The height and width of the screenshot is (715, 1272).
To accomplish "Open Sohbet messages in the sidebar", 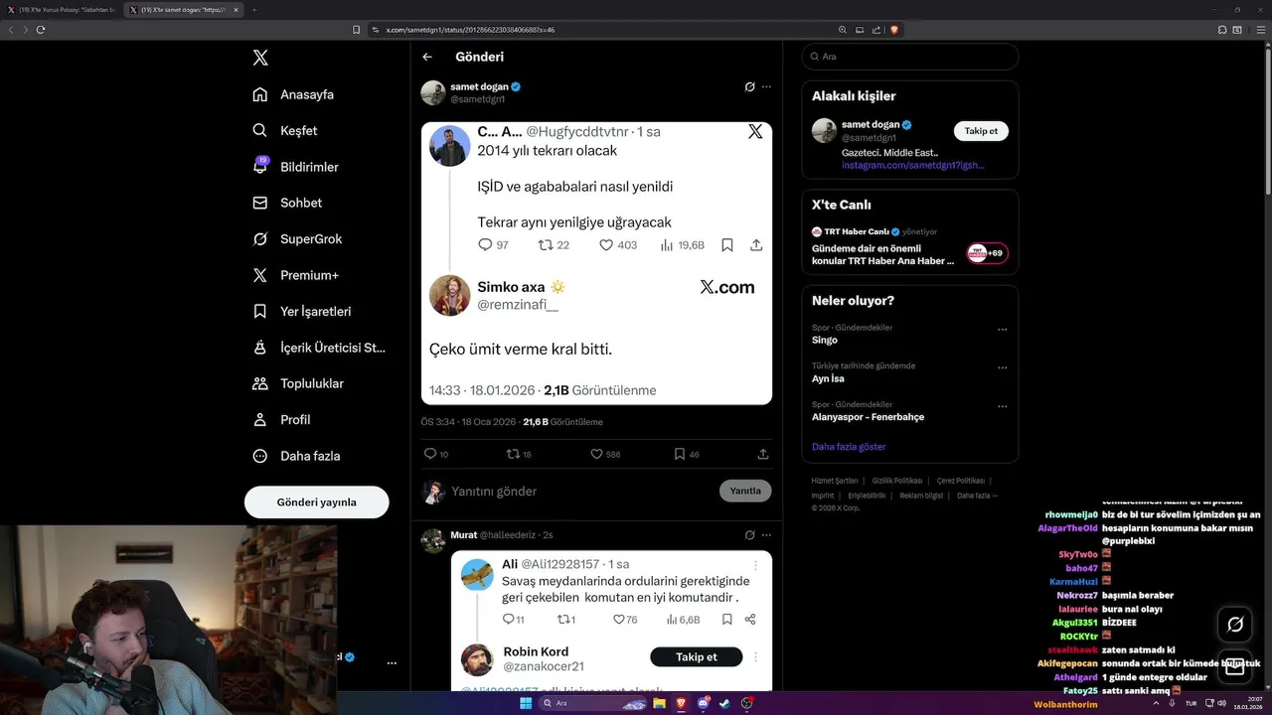I will pyautogui.click(x=287, y=203).
